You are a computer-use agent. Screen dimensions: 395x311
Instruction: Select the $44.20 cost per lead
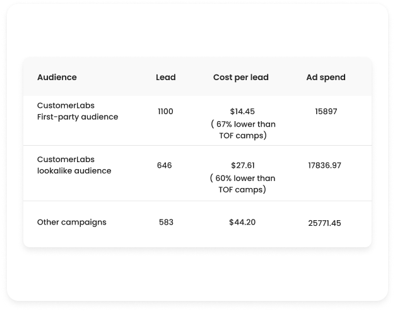click(x=242, y=222)
